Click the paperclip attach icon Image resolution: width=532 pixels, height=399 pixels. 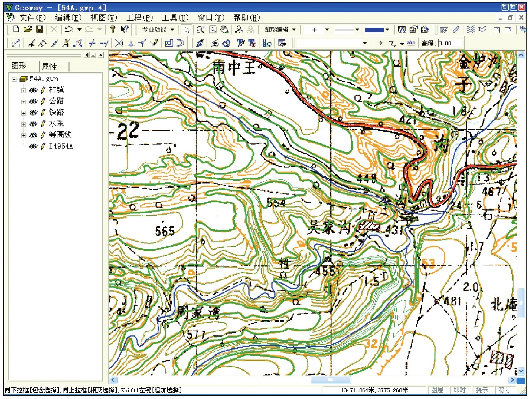click(x=456, y=29)
